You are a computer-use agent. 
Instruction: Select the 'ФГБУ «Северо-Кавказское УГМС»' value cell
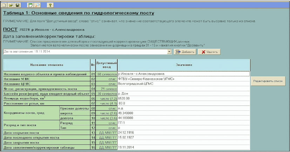point(183,79)
